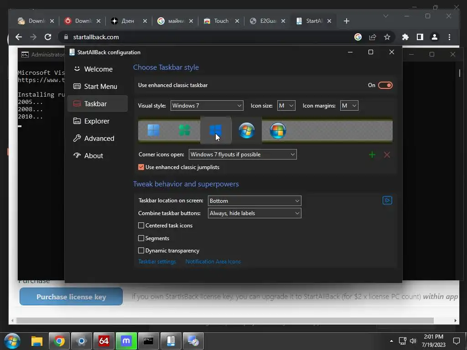Open Combine taskbar buttons dropdown

254,213
